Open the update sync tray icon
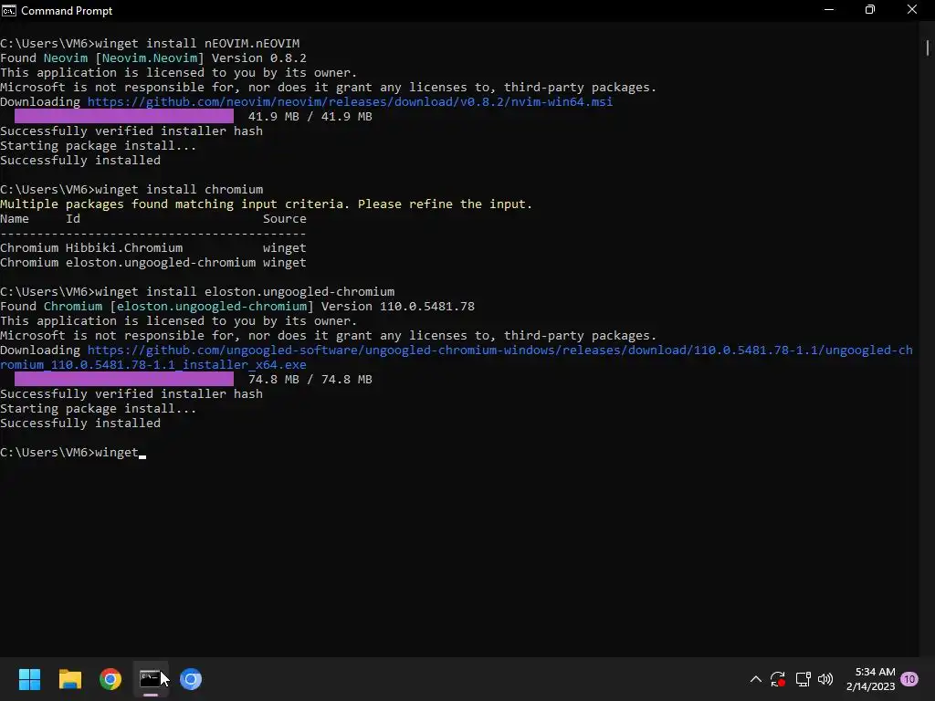 778,679
